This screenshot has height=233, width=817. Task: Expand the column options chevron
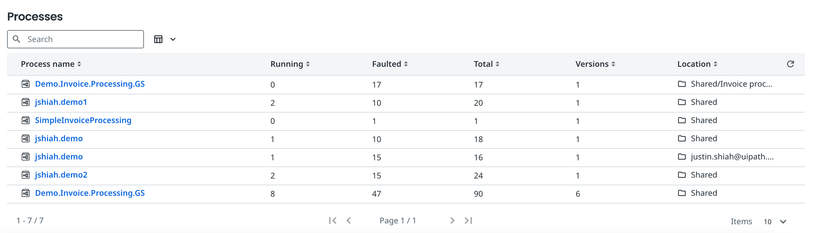pos(173,39)
